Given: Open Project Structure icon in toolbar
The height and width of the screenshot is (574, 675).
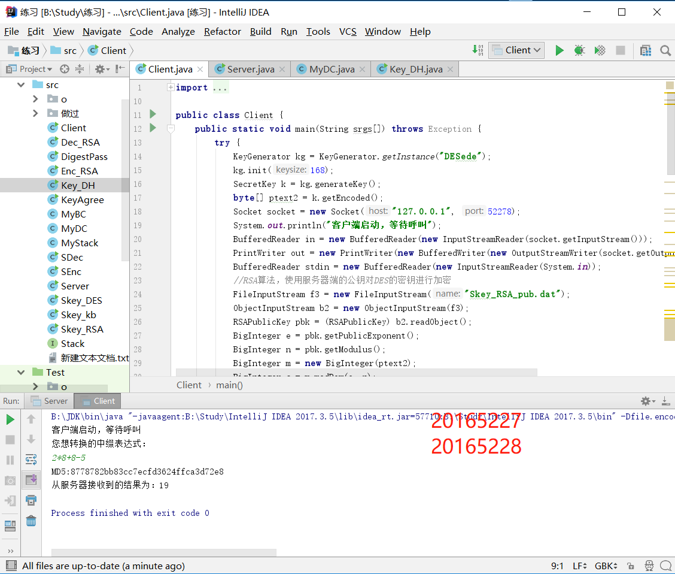Looking at the screenshot, I should 645,50.
